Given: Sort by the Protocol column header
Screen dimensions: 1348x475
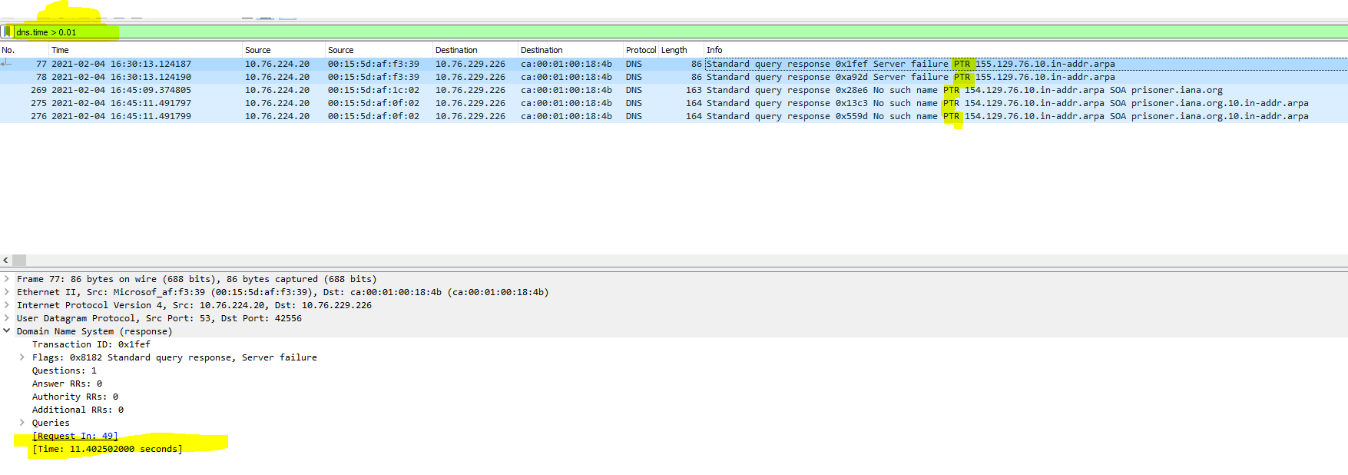Looking at the screenshot, I should (x=641, y=50).
